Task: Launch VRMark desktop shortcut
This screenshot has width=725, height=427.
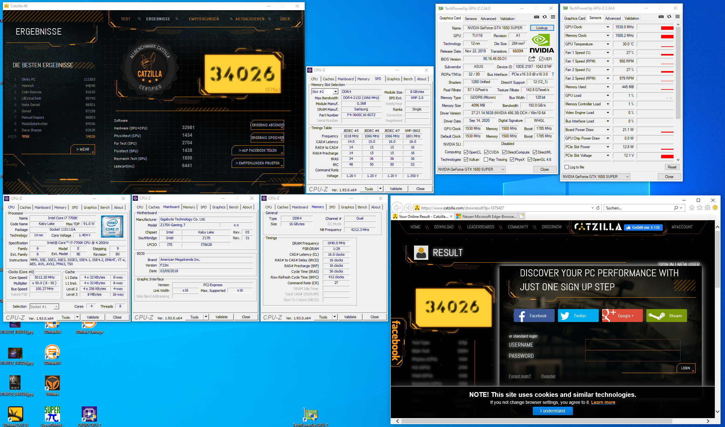Action: pos(52,386)
